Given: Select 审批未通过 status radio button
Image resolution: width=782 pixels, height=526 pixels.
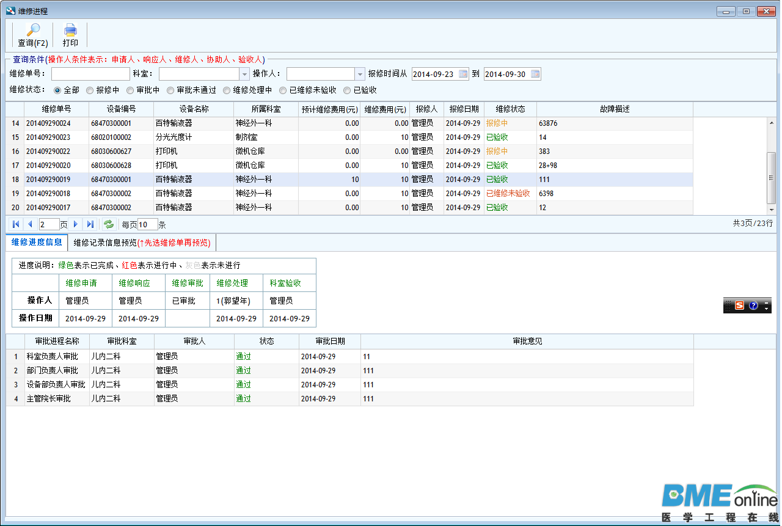Looking at the screenshot, I should 170,90.
